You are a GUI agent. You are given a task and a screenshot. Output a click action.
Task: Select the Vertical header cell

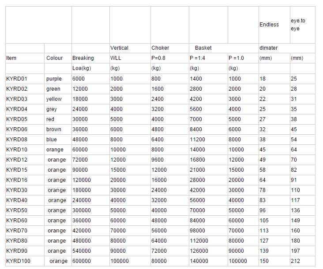119,48
